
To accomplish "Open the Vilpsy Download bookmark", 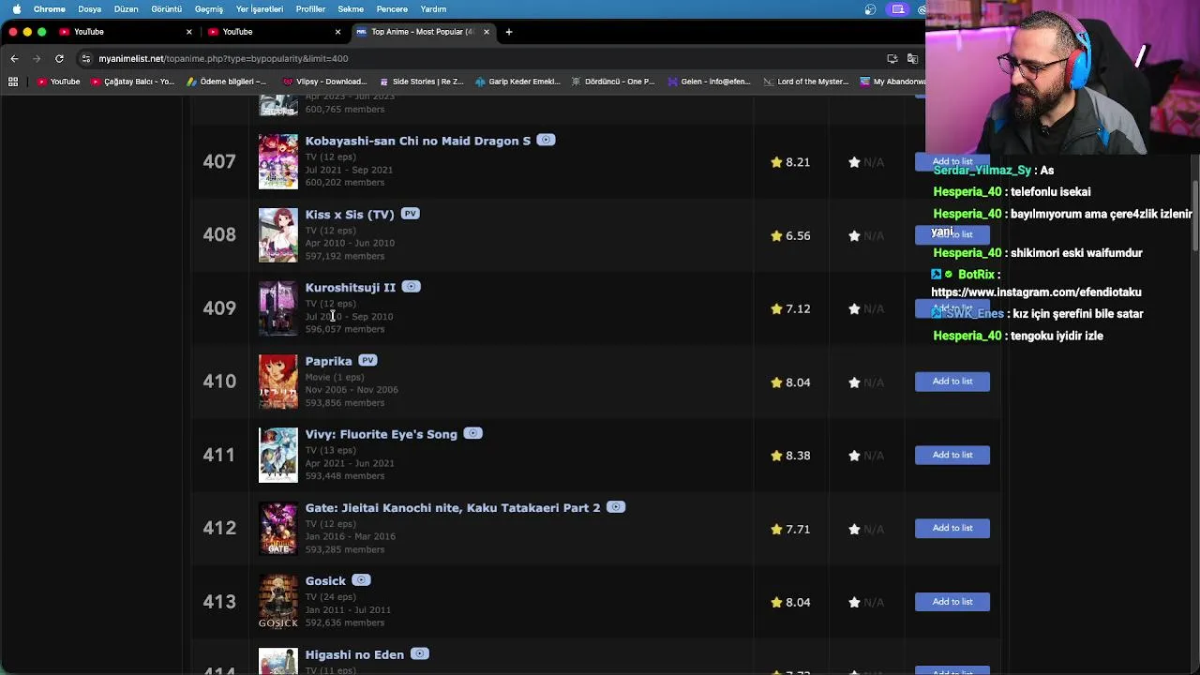I will pyautogui.click(x=324, y=82).
